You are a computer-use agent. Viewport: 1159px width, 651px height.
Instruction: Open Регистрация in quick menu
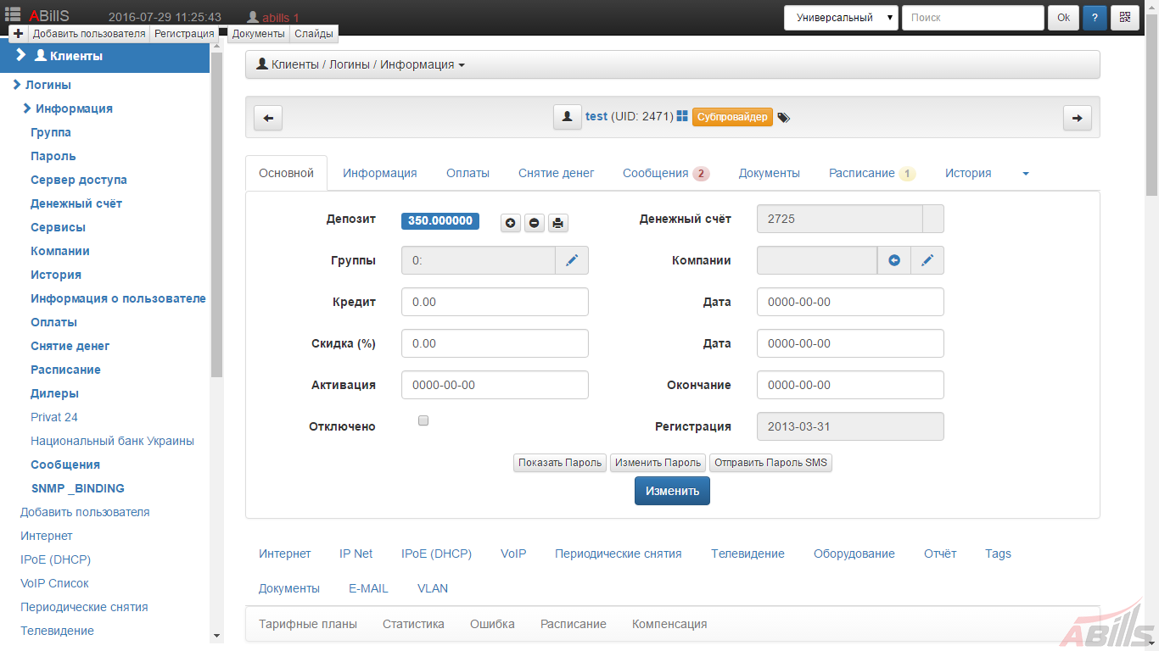pos(184,34)
